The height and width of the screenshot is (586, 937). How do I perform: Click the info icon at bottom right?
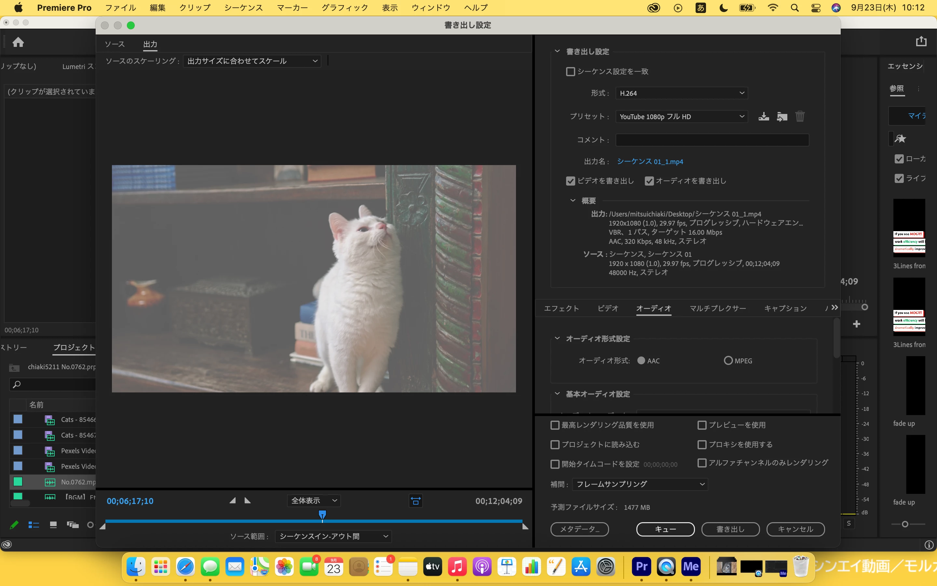[x=929, y=545]
